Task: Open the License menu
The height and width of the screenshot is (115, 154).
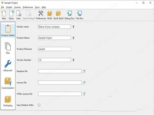Action: (17, 7)
